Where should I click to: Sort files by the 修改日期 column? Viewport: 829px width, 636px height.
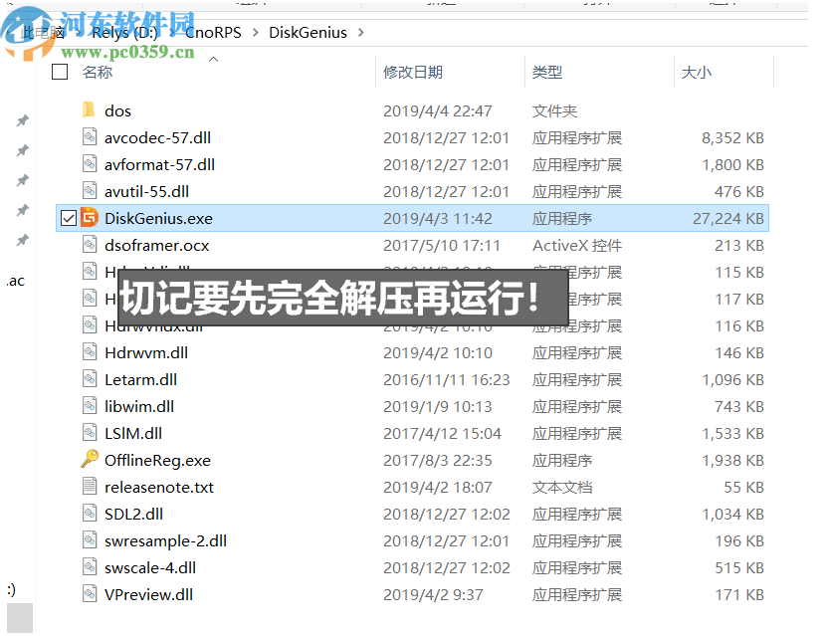[413, 72]
